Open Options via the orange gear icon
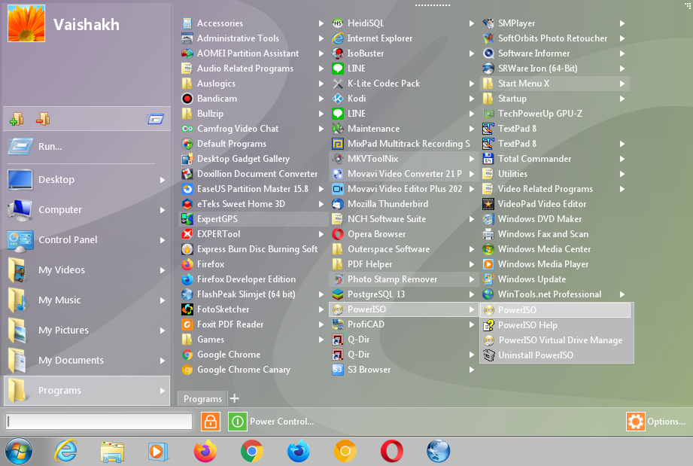The height and width of the screenshot is (466, 693). (636, 422)
